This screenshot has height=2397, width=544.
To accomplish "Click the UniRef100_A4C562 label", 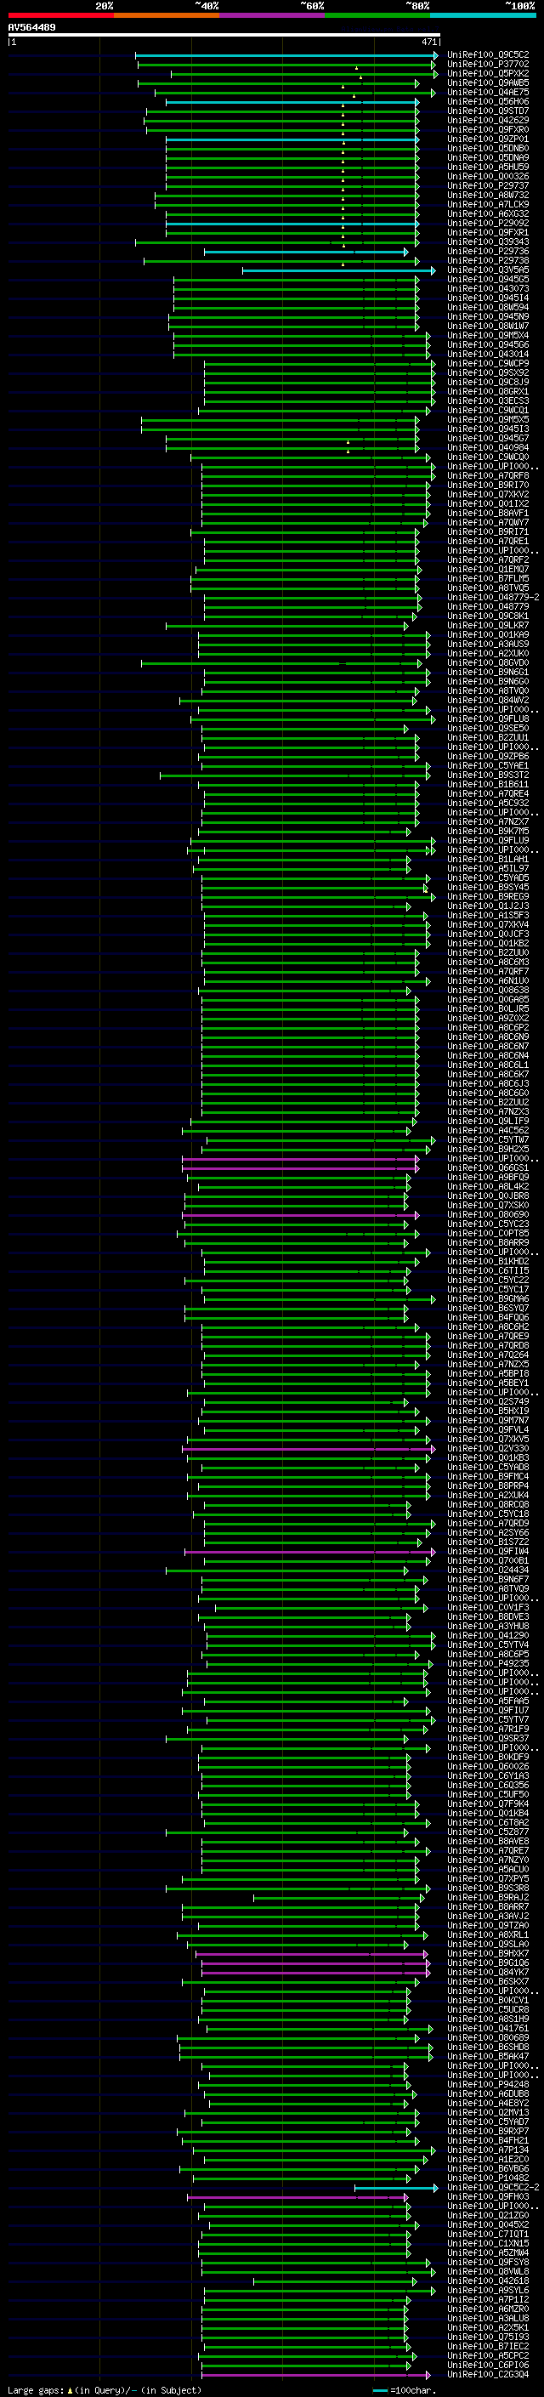I will tap(488, 1131).
